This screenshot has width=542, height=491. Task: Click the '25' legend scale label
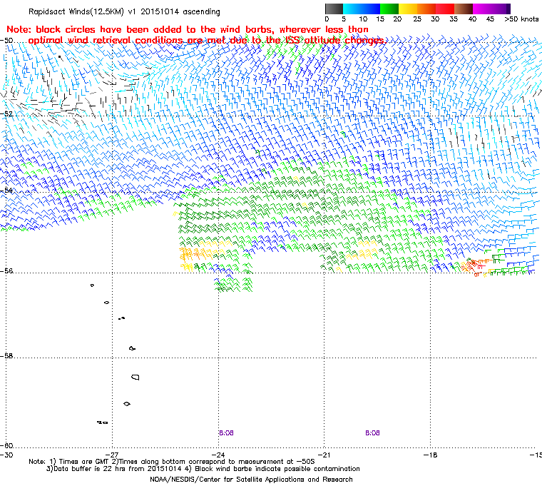(417, 19)
